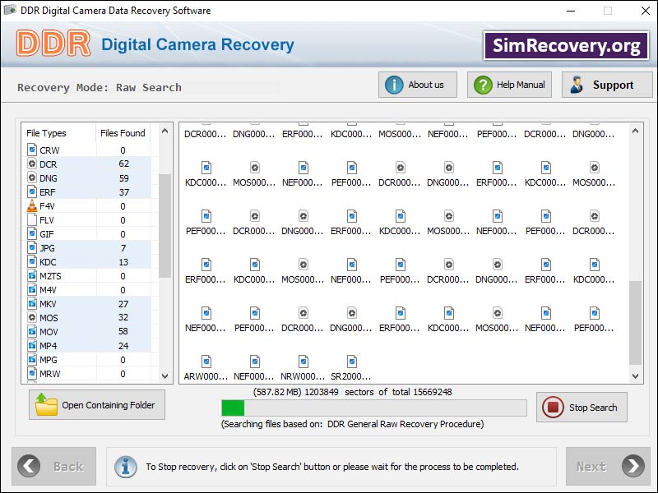Click the Back navigation button
Image resolution: width=658 pixels, height=493 pixels.
click(x=53, y=466)
